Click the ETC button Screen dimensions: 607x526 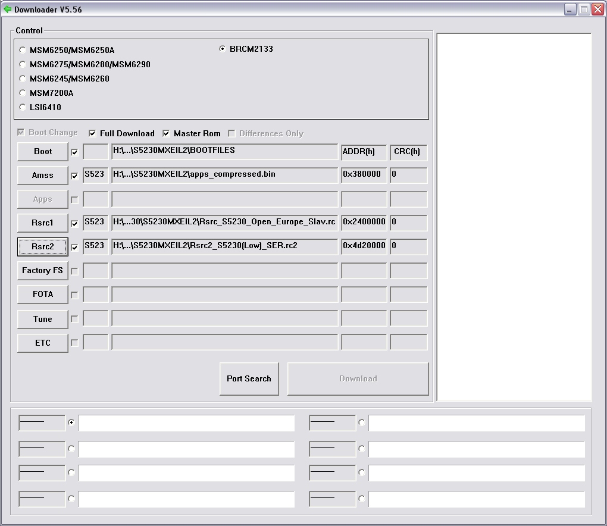(x=43, y=343)
